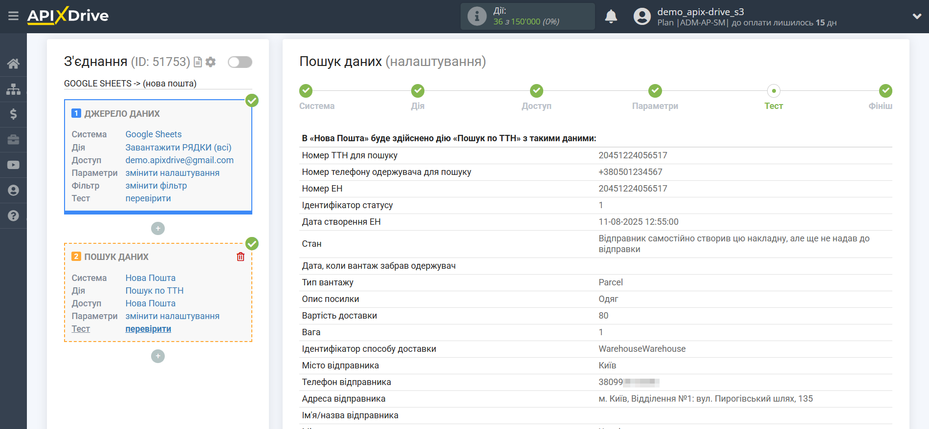929x429 pixels.
Task: Open the actions info icon
Action: 477,16
